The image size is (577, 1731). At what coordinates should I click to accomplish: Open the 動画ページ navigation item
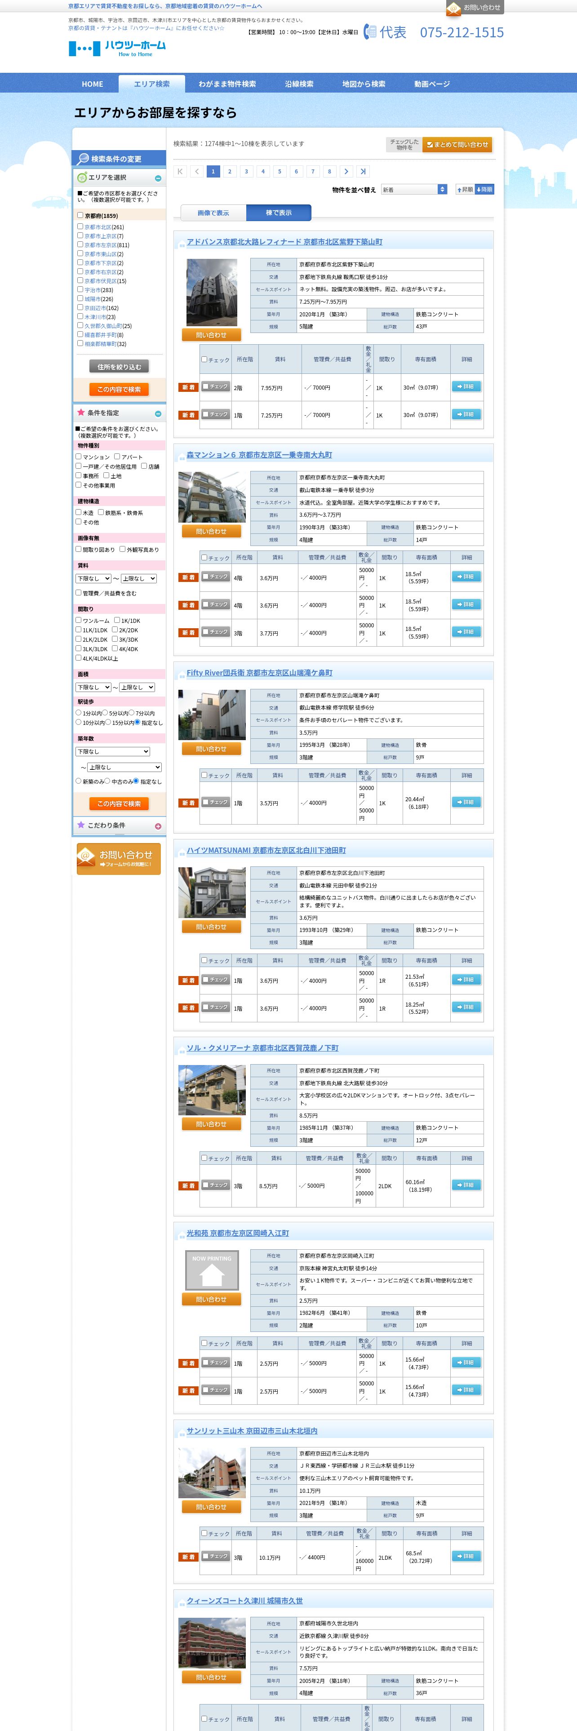coord(432,84)
